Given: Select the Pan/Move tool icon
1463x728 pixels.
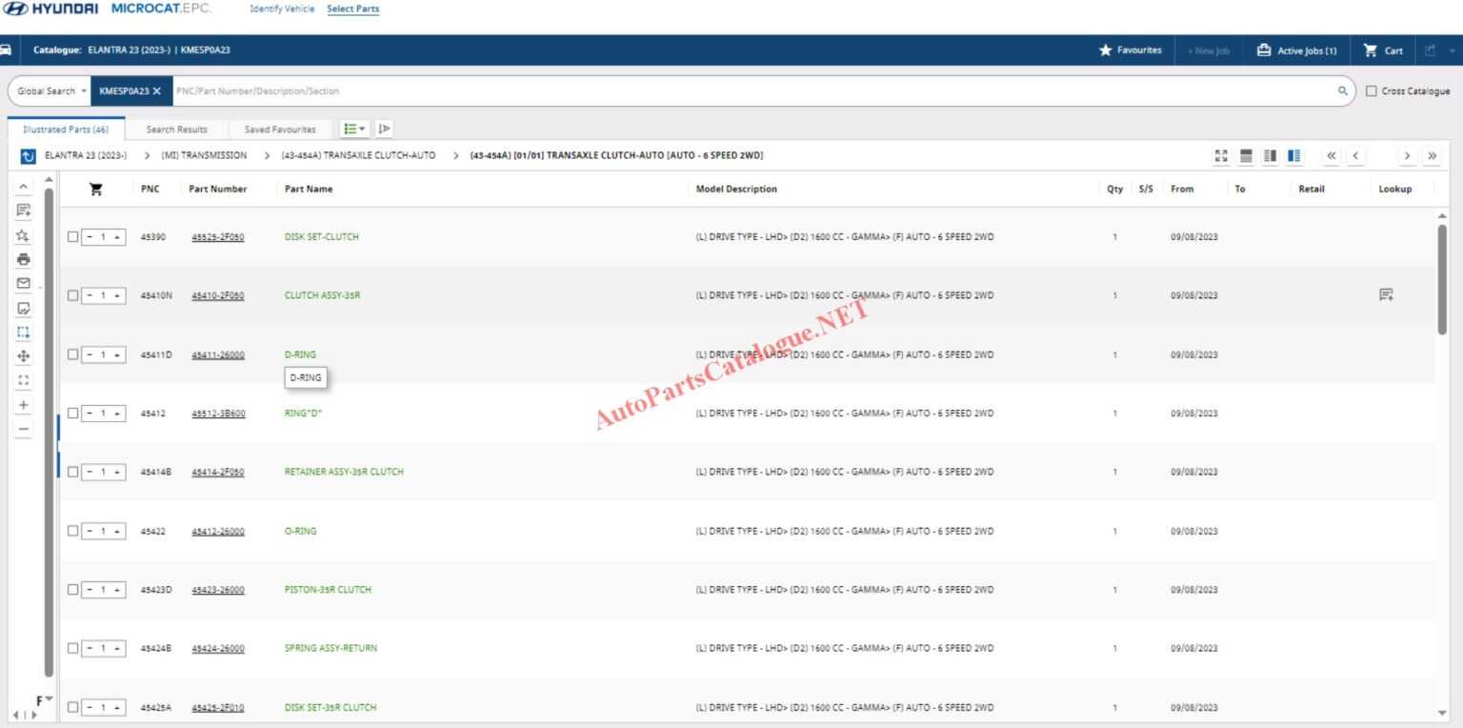Looking at the screenshot, I should pos(24,358).
